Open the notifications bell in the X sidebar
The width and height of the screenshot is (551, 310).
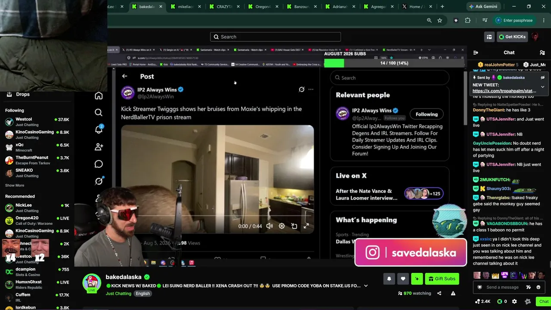(99, 130)
